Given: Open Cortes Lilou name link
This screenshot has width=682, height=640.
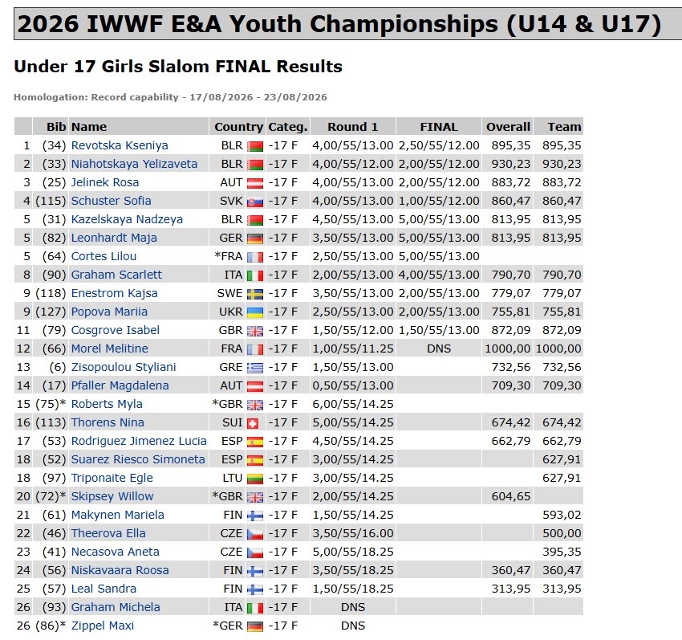Looking at the screenshot, I should (x=104, y=256).
